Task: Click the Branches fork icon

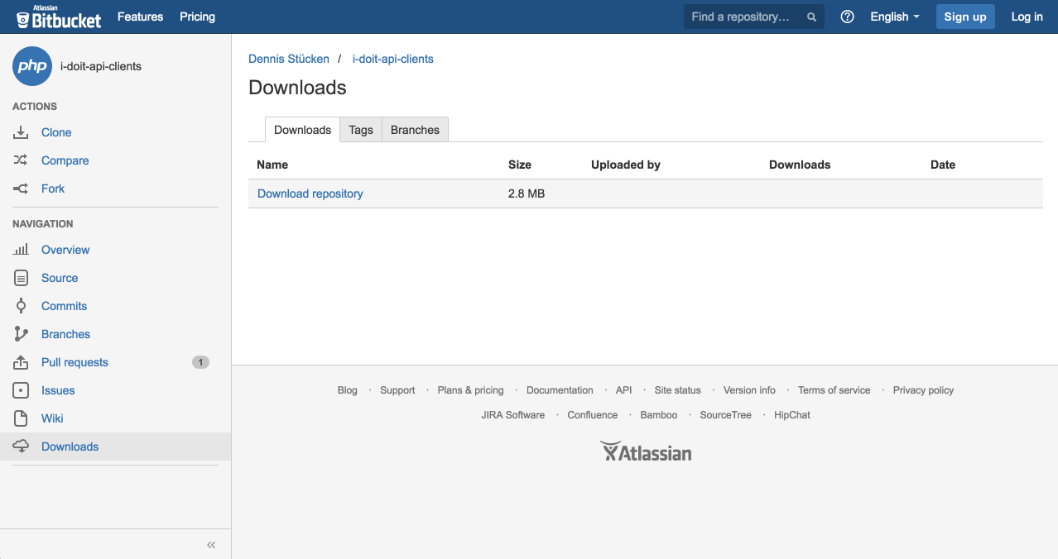Action: tap(21, 334)
